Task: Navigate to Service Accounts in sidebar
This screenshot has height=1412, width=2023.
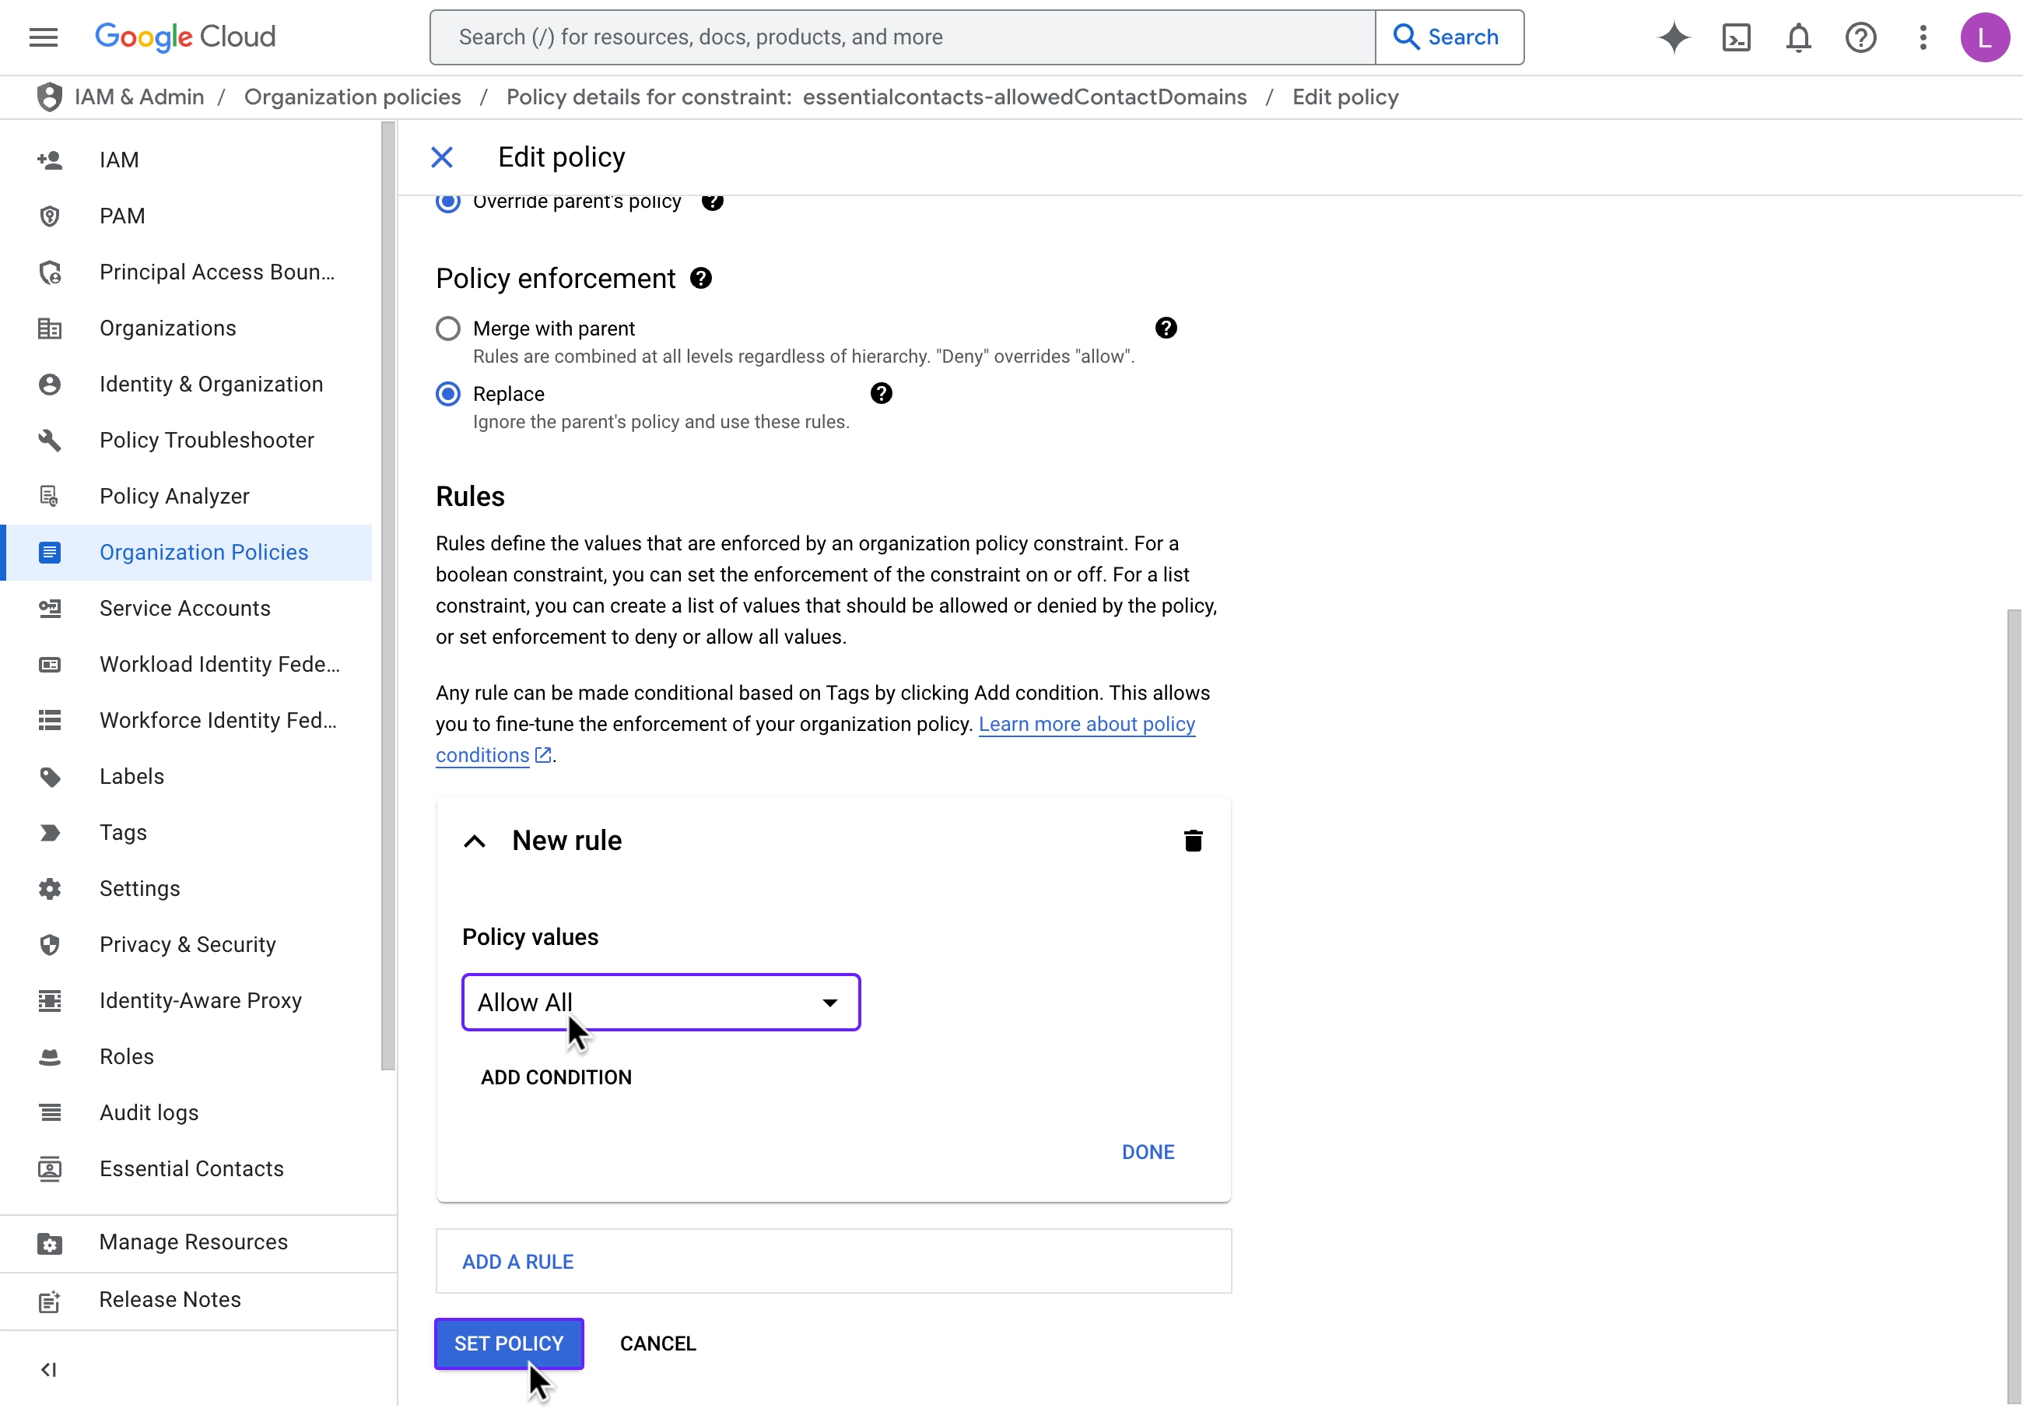Action: 184,608
